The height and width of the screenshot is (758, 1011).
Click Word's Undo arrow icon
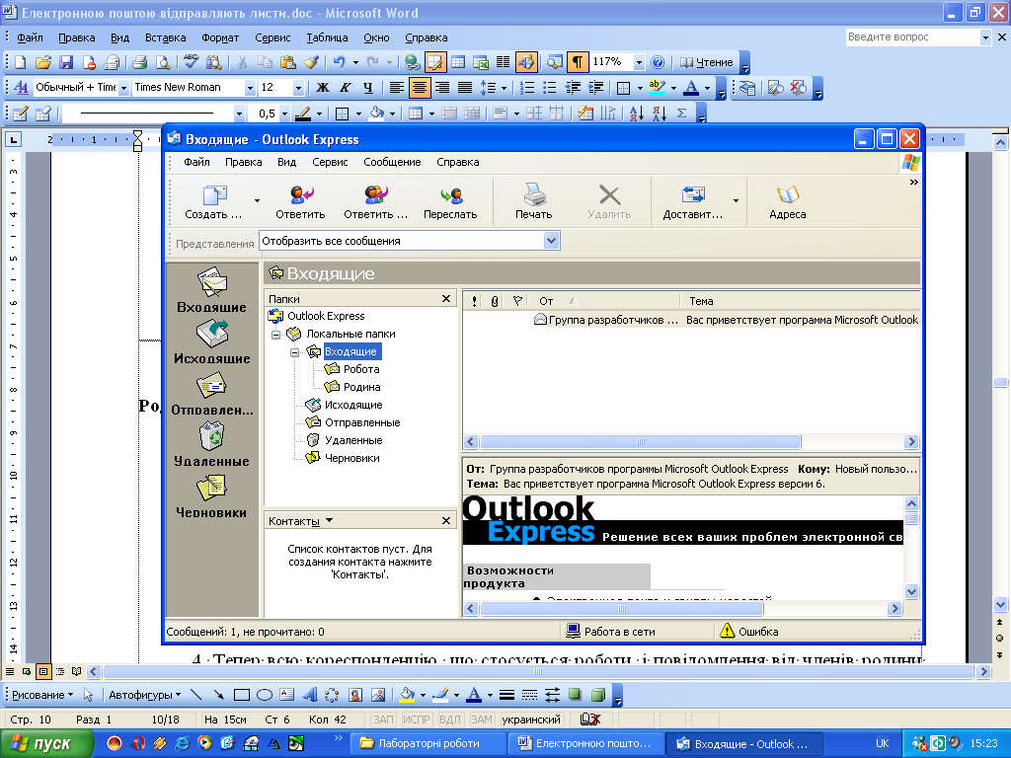click(340, 62)
